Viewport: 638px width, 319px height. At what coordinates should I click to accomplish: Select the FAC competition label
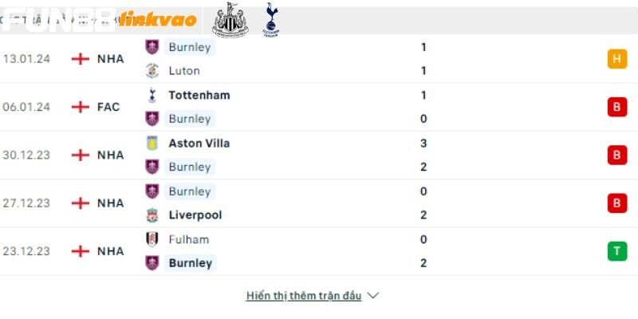point(108,107)
